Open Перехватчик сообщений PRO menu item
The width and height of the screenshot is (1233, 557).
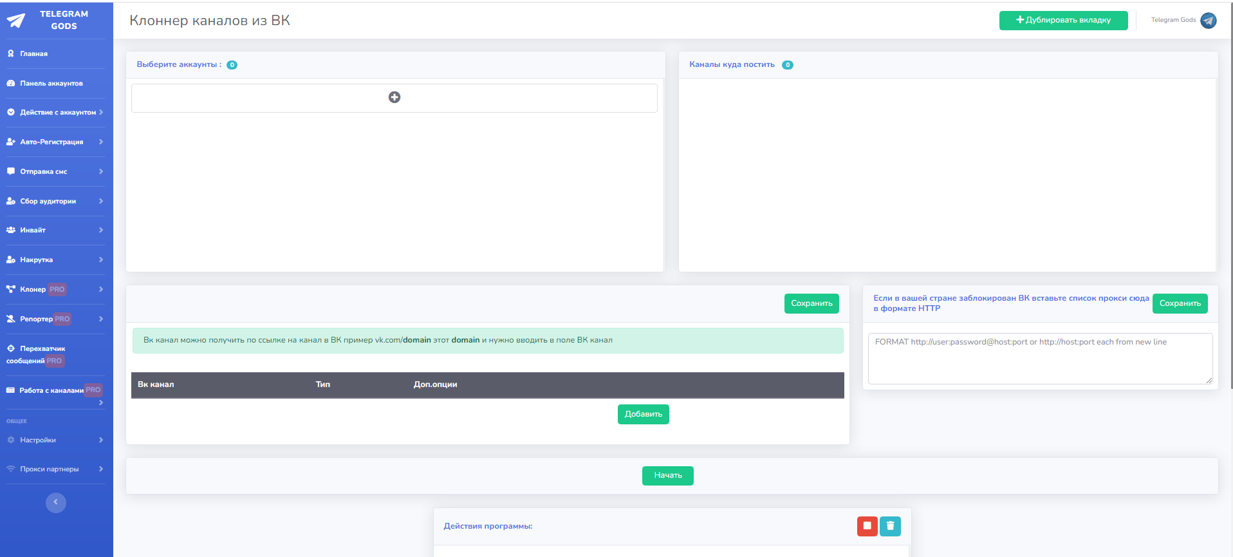55,355
